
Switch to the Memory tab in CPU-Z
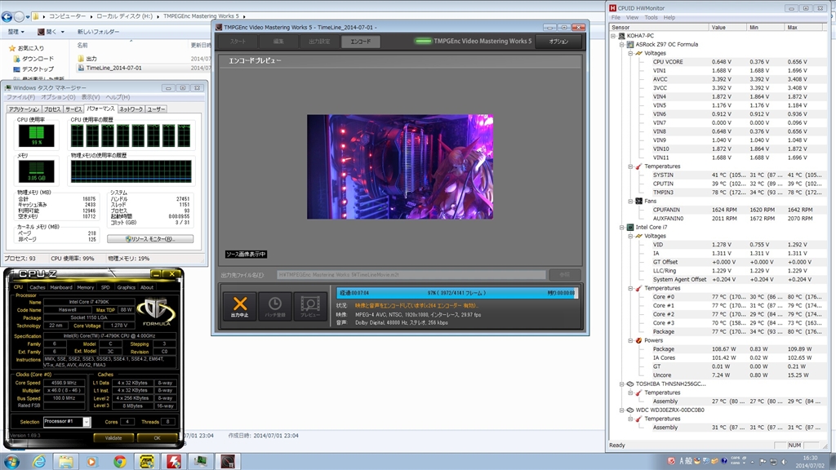click(x=85, y=287)
